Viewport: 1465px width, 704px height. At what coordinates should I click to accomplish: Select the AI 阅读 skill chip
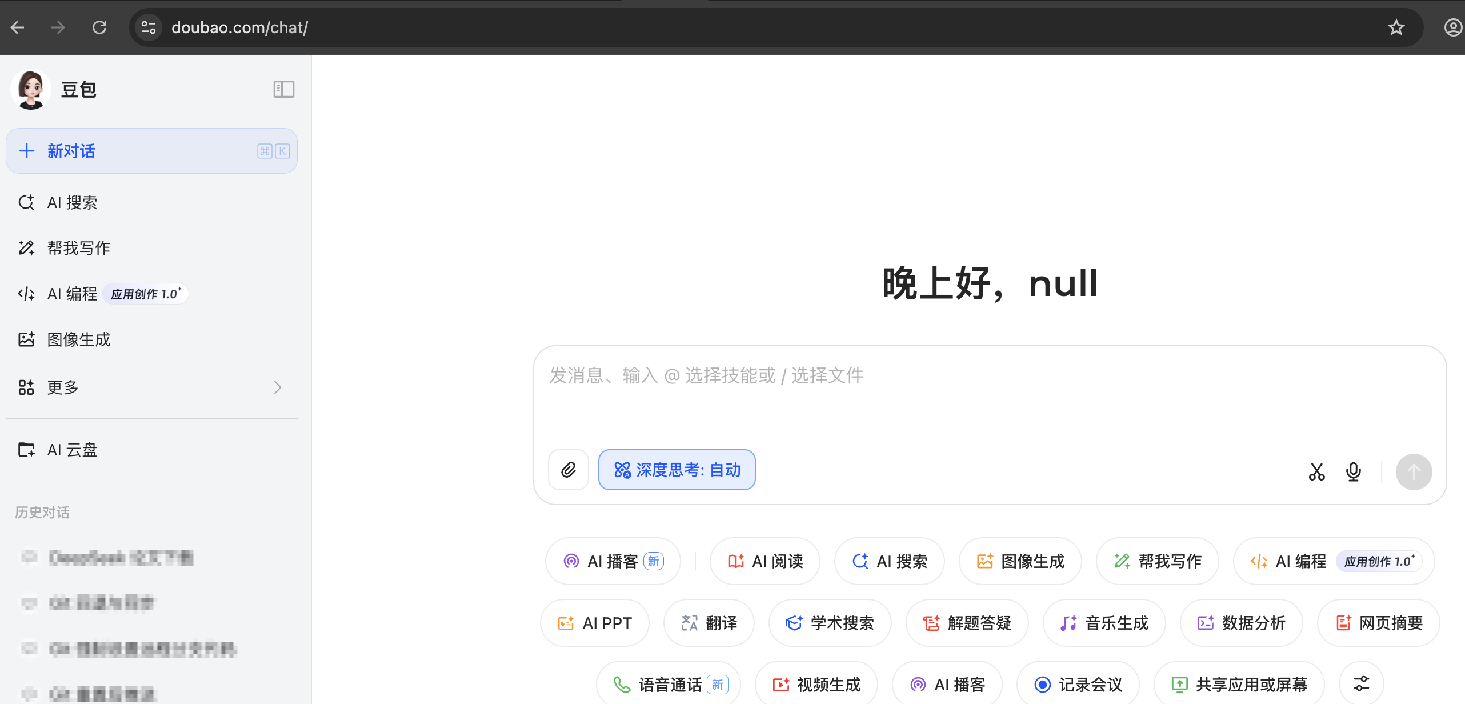[765, 561]
